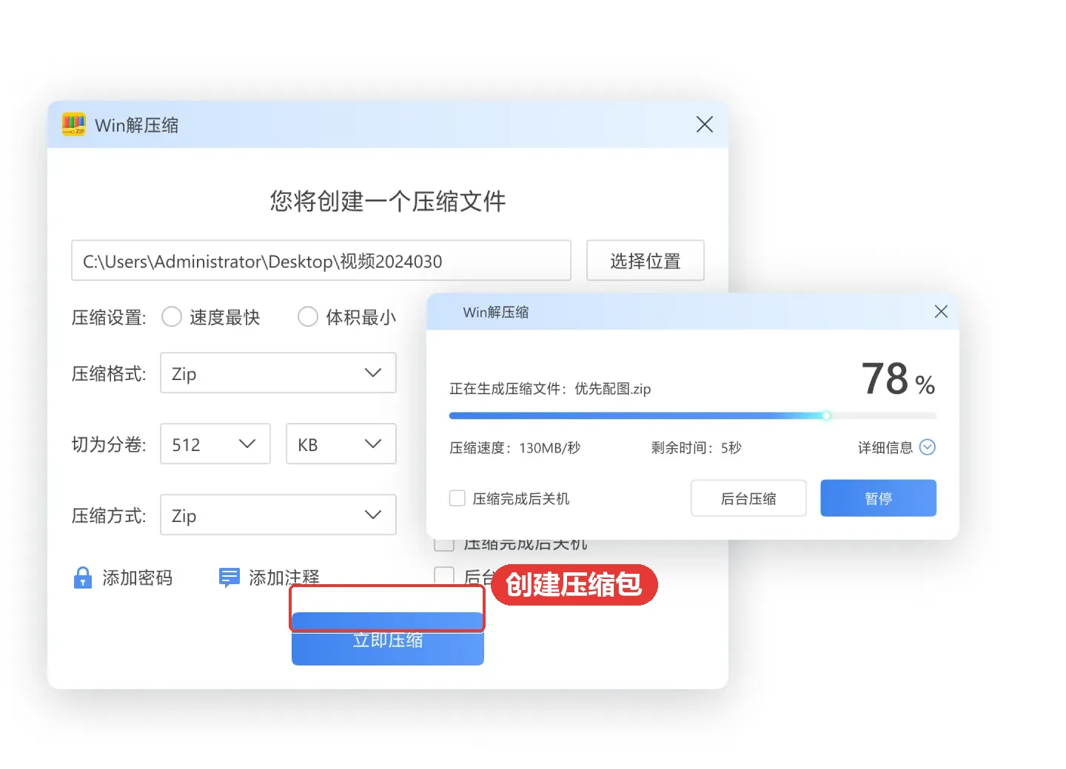Image resolution: width=1066 pixels, height=769 pixels.
Task: Expand 详细信息 circled chevron icon
Action: pos(927,447)
